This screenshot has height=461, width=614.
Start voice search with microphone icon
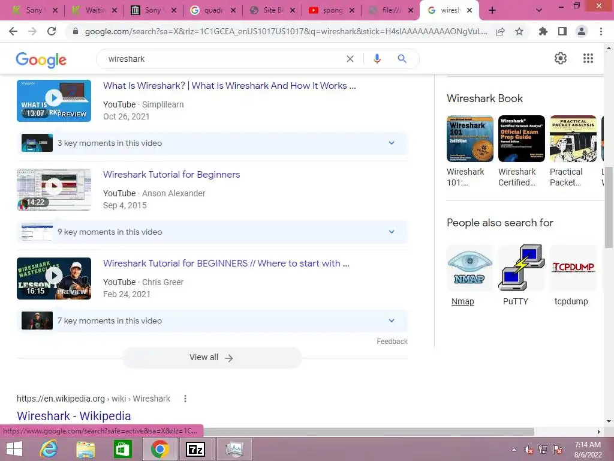(377, 59)
